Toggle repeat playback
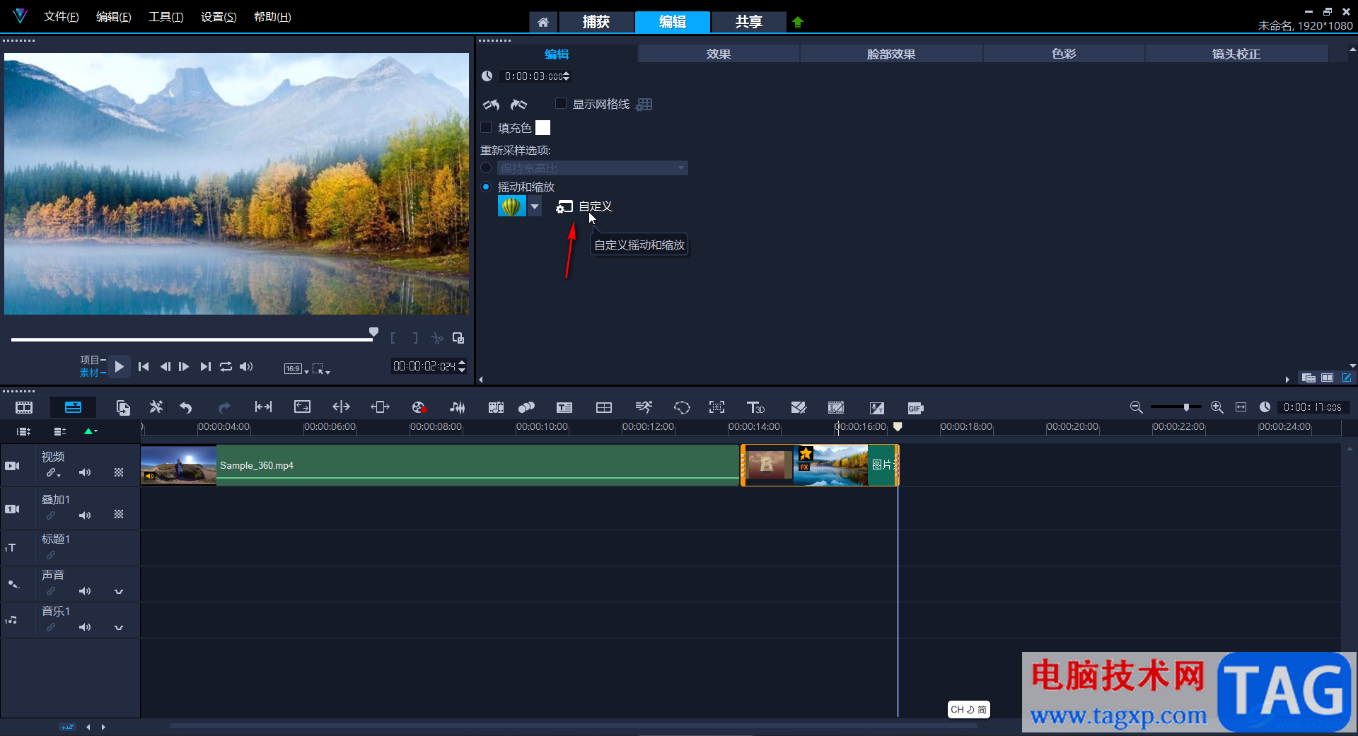Screen dimensions: 1358x736 tap(226, 366)
